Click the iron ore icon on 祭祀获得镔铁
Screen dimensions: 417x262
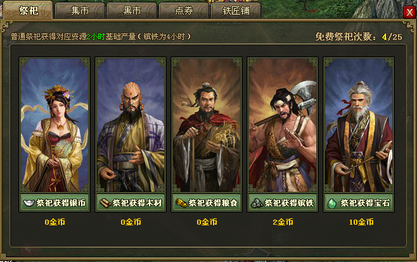click(257, 203)
